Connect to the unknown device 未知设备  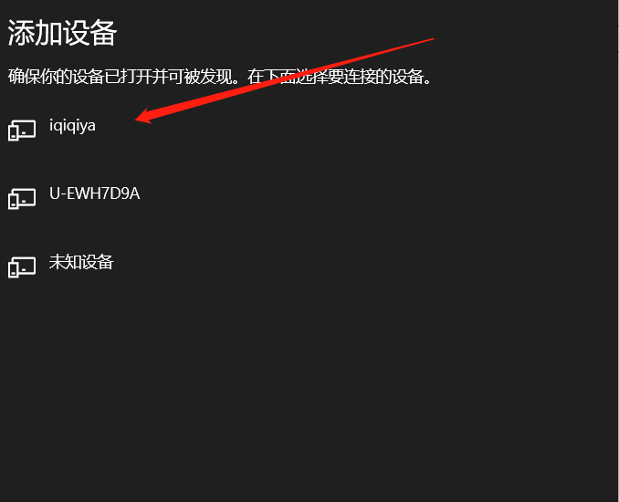pos(309,267)
